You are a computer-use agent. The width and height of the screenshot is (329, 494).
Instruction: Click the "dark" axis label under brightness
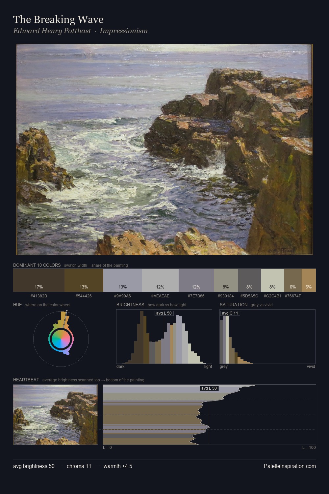[x=120, y=367]
